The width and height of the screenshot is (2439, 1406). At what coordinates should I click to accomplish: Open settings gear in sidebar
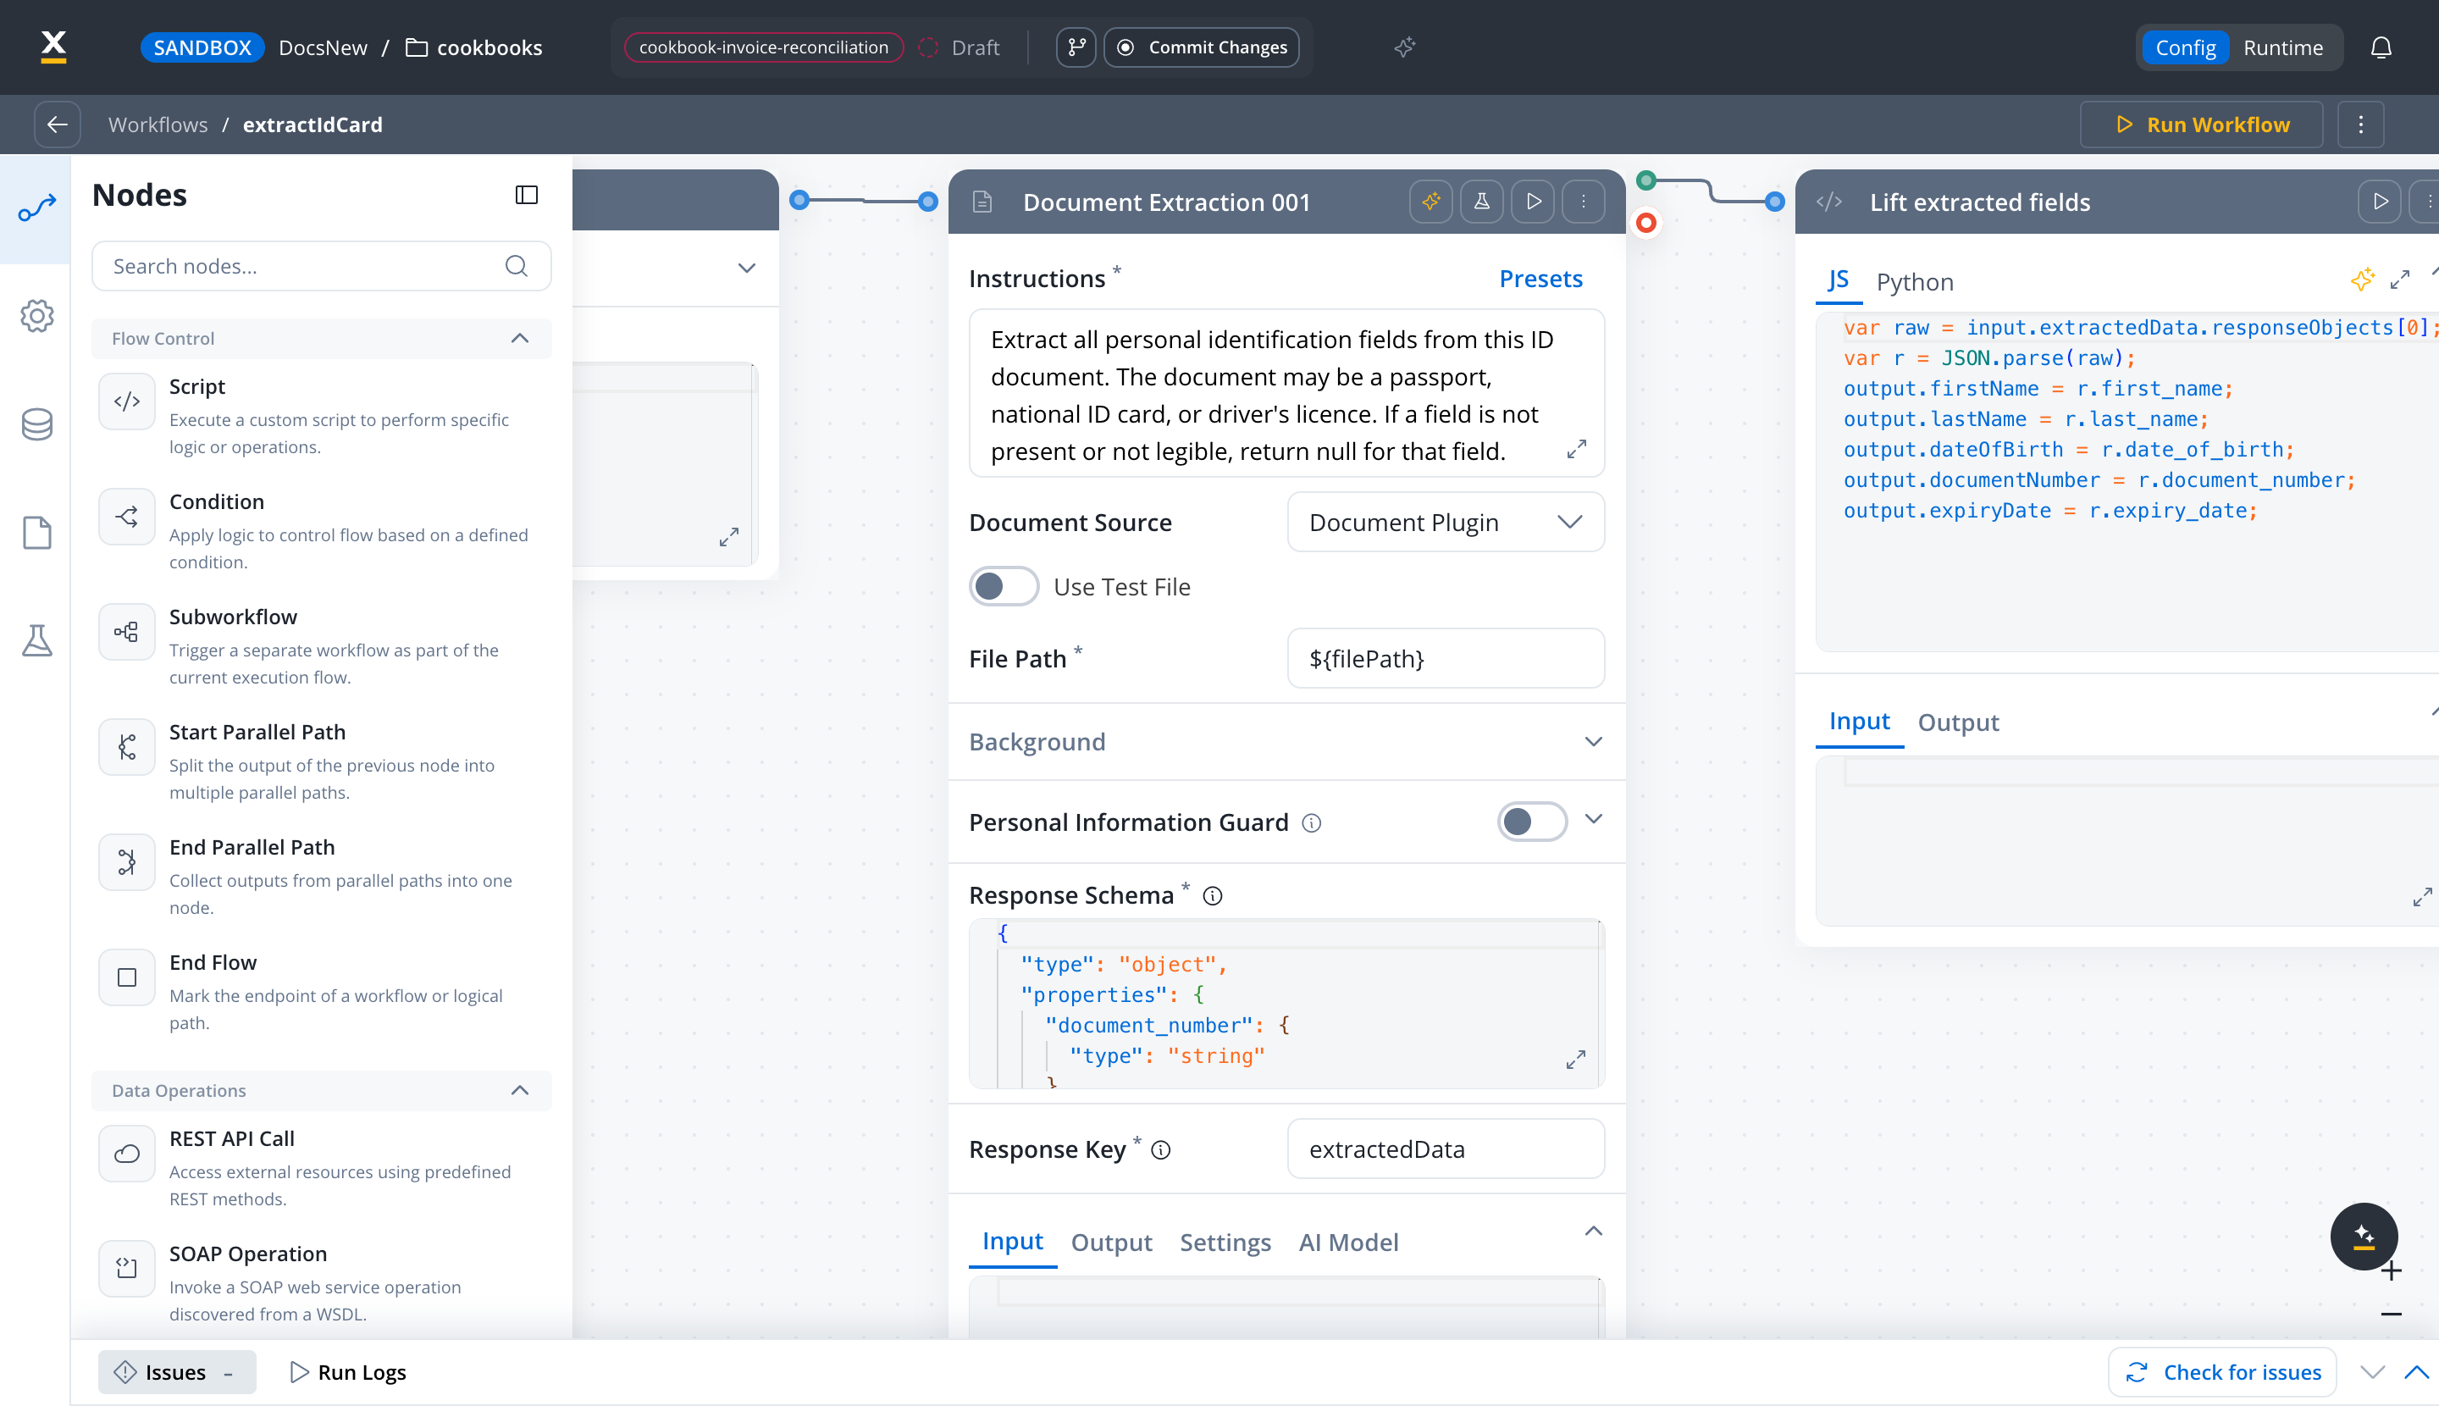36,316
